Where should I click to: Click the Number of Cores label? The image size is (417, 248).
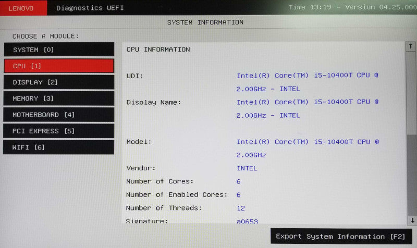click(x=160, y=181)
